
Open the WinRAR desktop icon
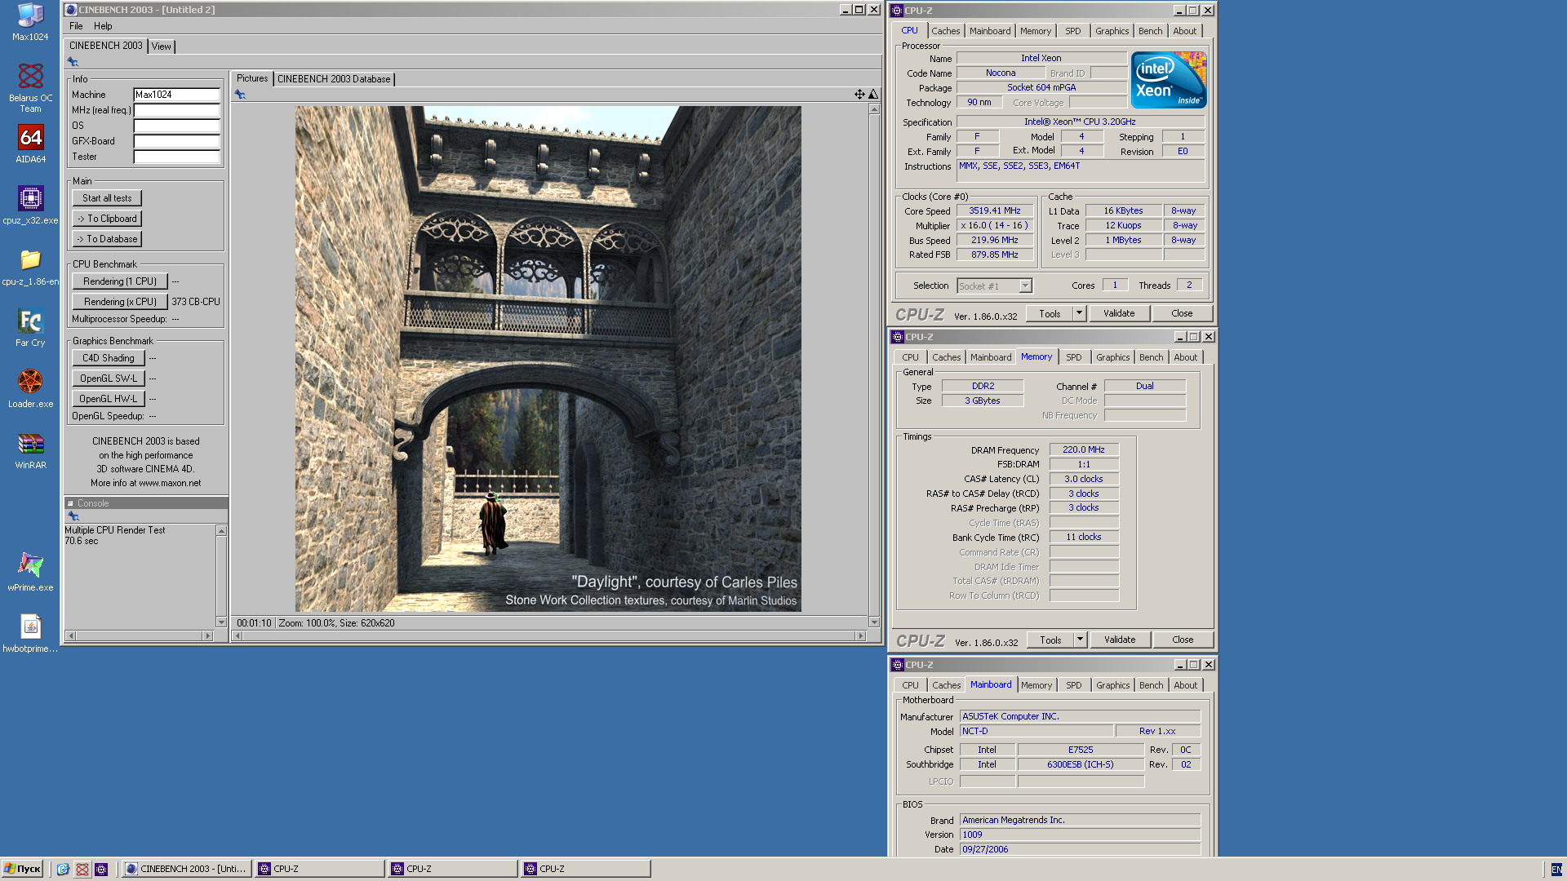(30, 450)
